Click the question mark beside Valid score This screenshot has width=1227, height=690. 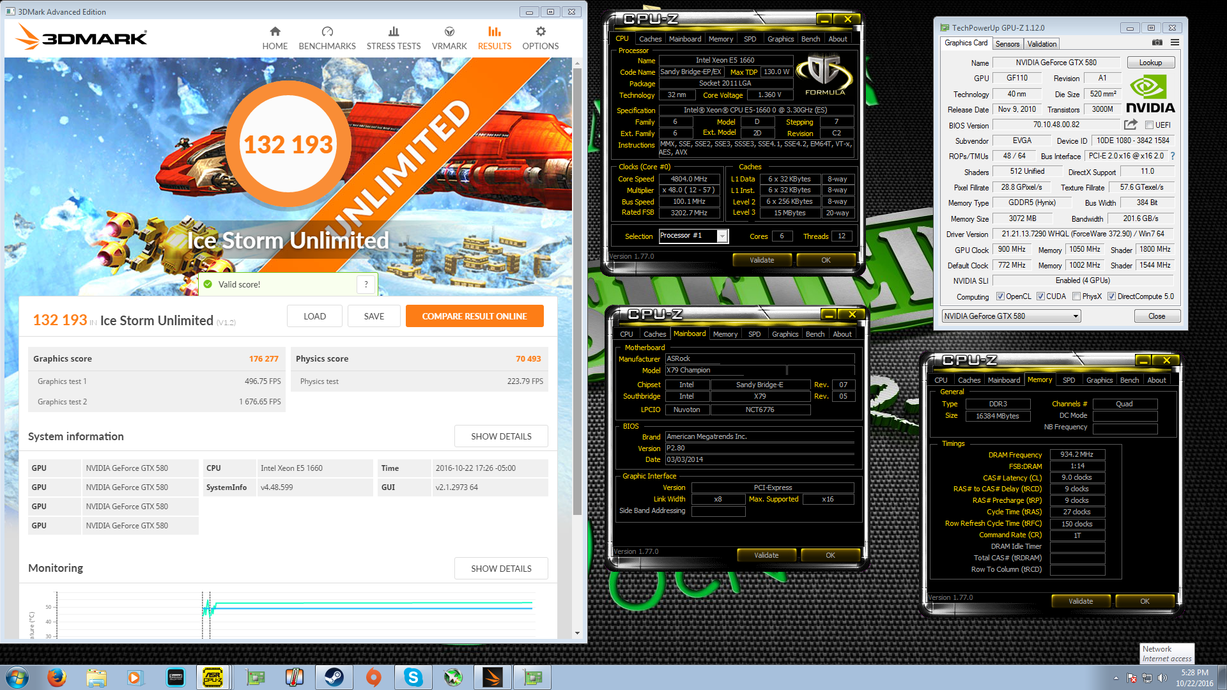click(x=366, y=284)
